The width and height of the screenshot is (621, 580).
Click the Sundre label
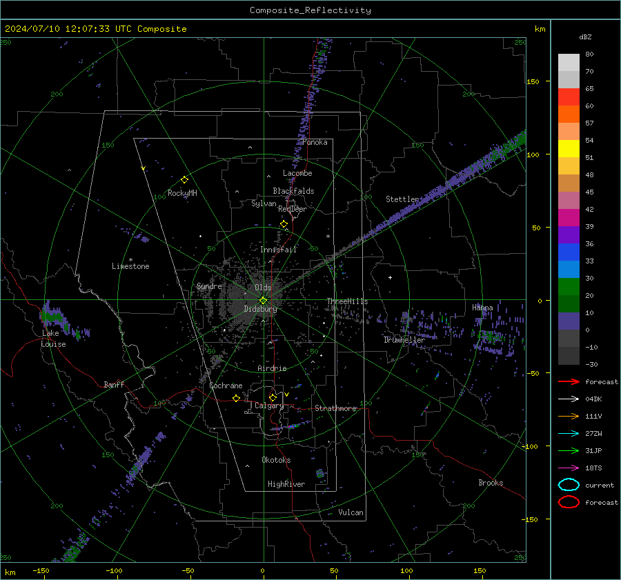coord(209,286)
